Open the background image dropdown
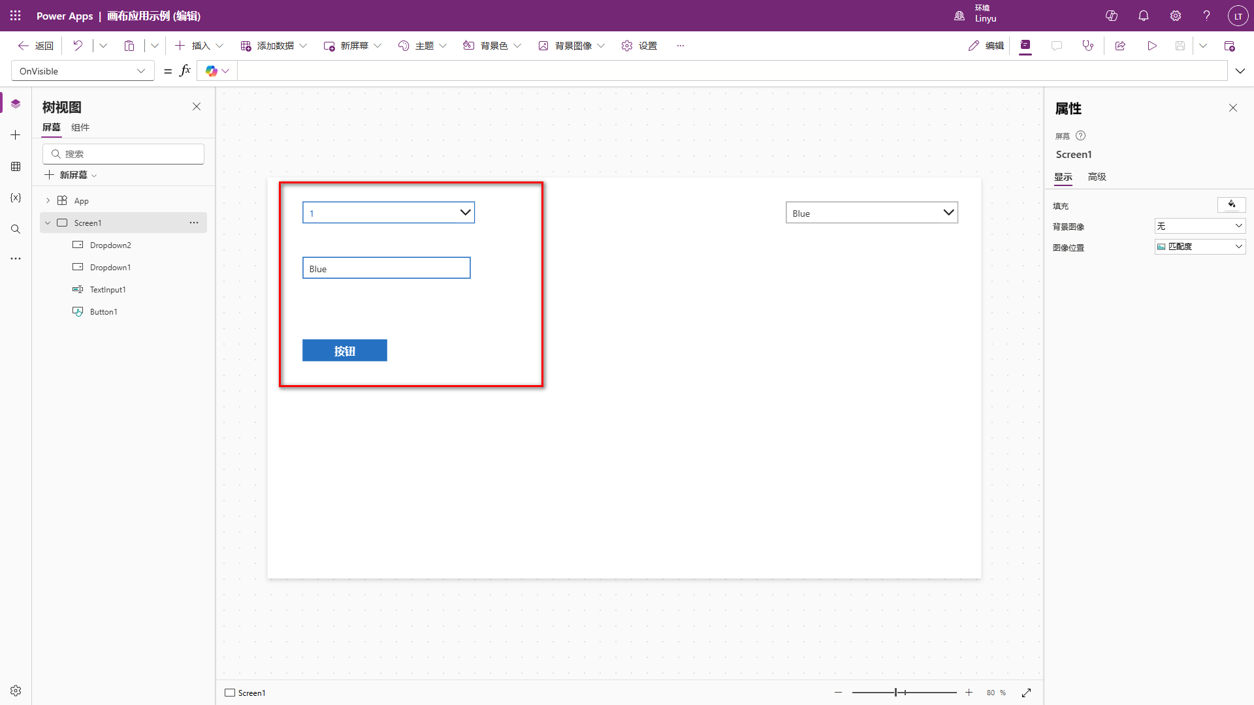This screenshot has width=1254, height=705. tap(1200, 226)
